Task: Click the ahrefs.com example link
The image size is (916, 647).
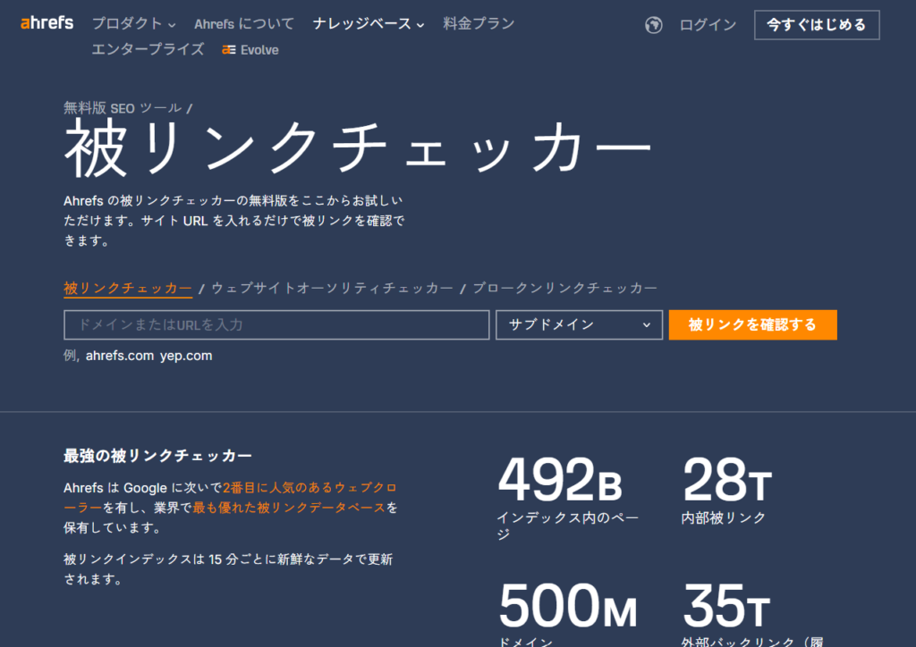Action: pyautogui.click(x=120, y=356)
